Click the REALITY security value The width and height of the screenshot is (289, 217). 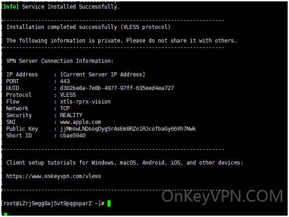(71, 115)
